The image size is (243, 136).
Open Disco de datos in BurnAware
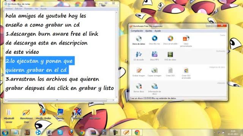click(x=139, y=40)
